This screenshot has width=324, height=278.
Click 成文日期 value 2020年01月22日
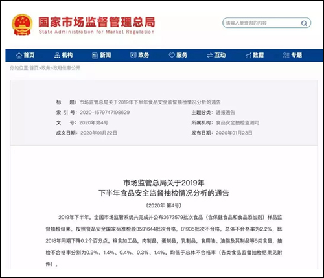pyautogui.click(x=98, y=133)
